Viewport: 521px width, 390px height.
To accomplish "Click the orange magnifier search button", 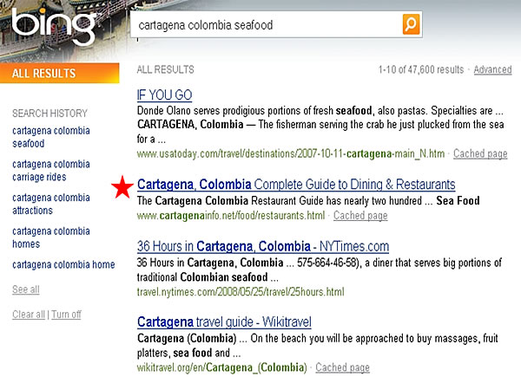I will click(412, 24).
